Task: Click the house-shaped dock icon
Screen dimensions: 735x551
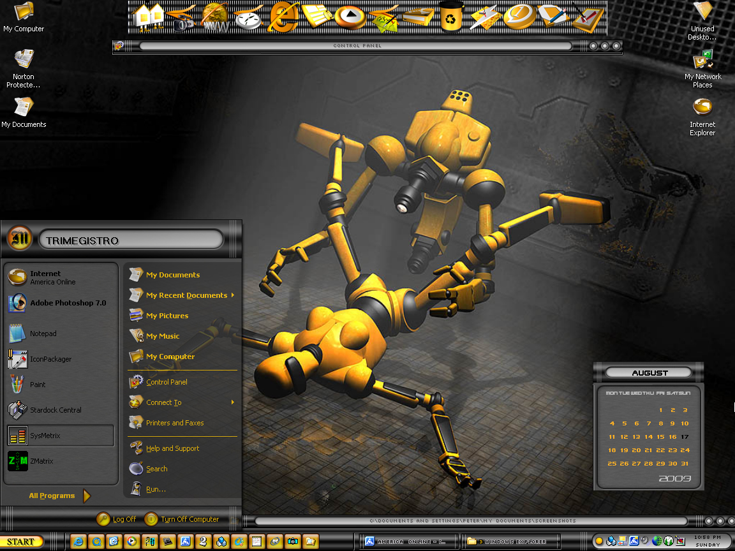Action: click(x=148, y=17)
